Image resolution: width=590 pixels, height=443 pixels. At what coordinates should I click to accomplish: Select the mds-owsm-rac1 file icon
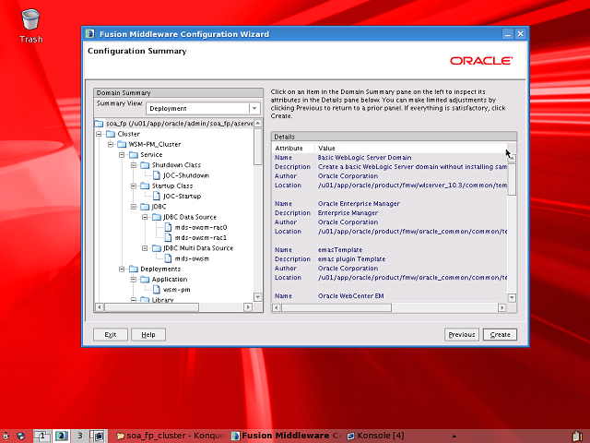pyautogui.click(x=168, y=238)
